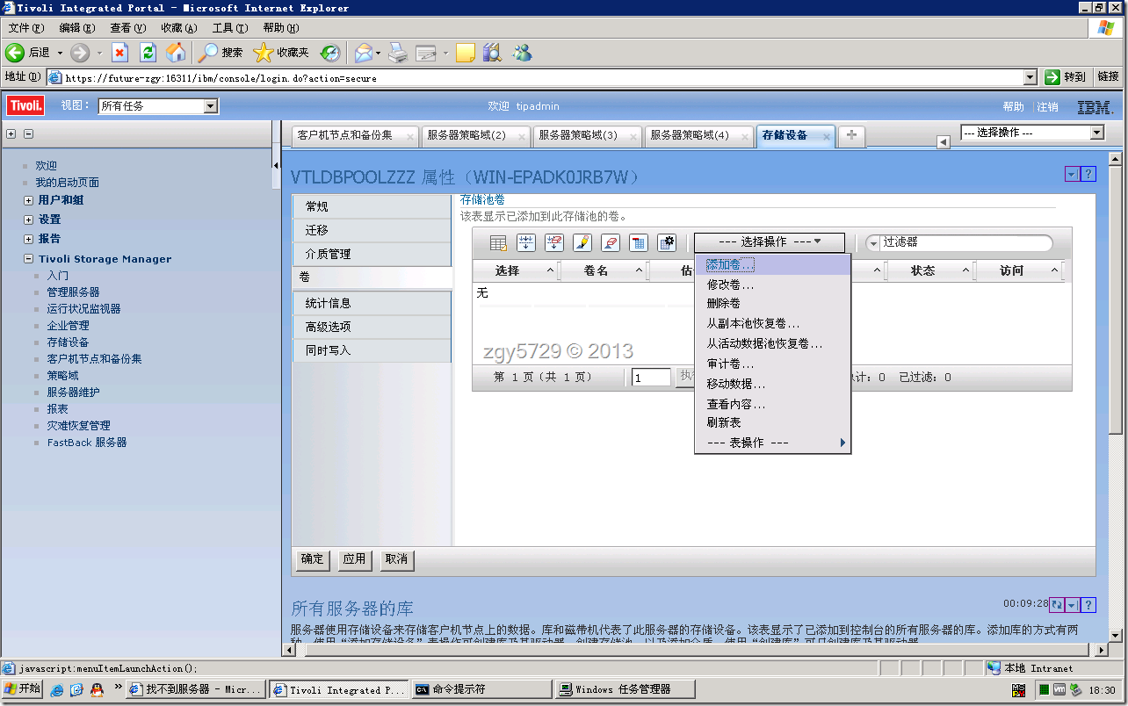
Task: Open the address bar history dropdown
Action: tap(1030, 77)
